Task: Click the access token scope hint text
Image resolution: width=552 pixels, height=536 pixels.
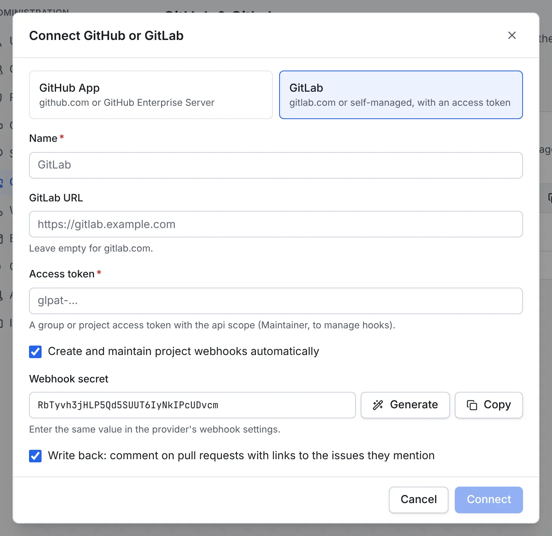Action: pos(212,325)
